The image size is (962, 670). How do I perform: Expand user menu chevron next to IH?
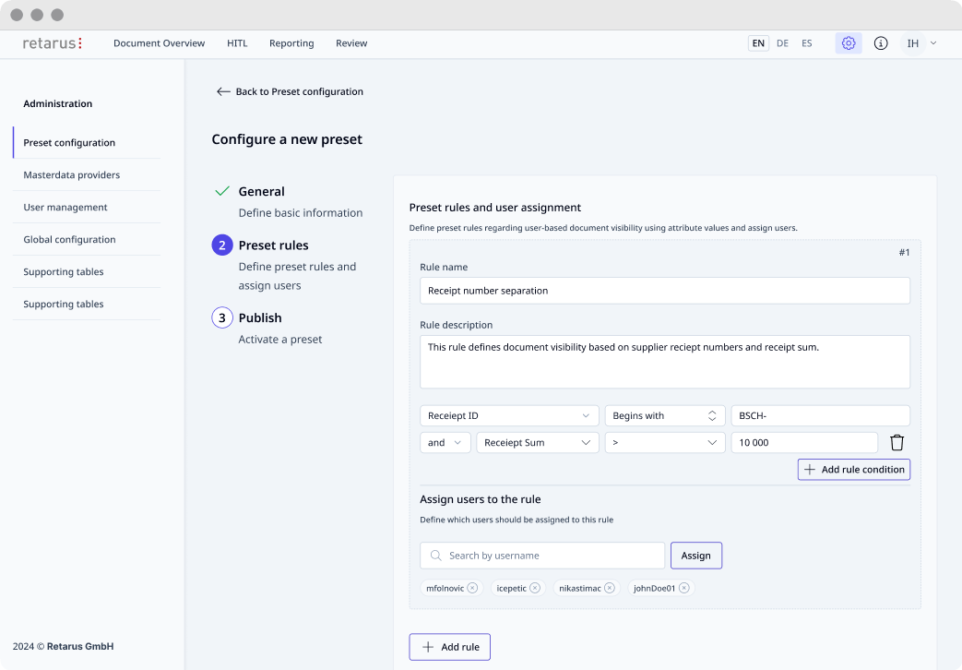click(x=933, y=43)
